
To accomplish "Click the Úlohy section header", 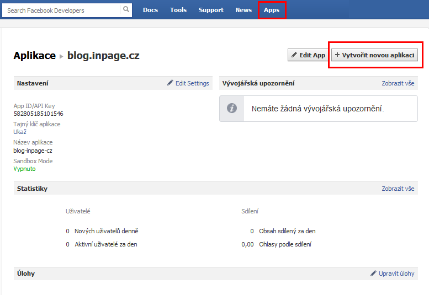I will (26, 273).
